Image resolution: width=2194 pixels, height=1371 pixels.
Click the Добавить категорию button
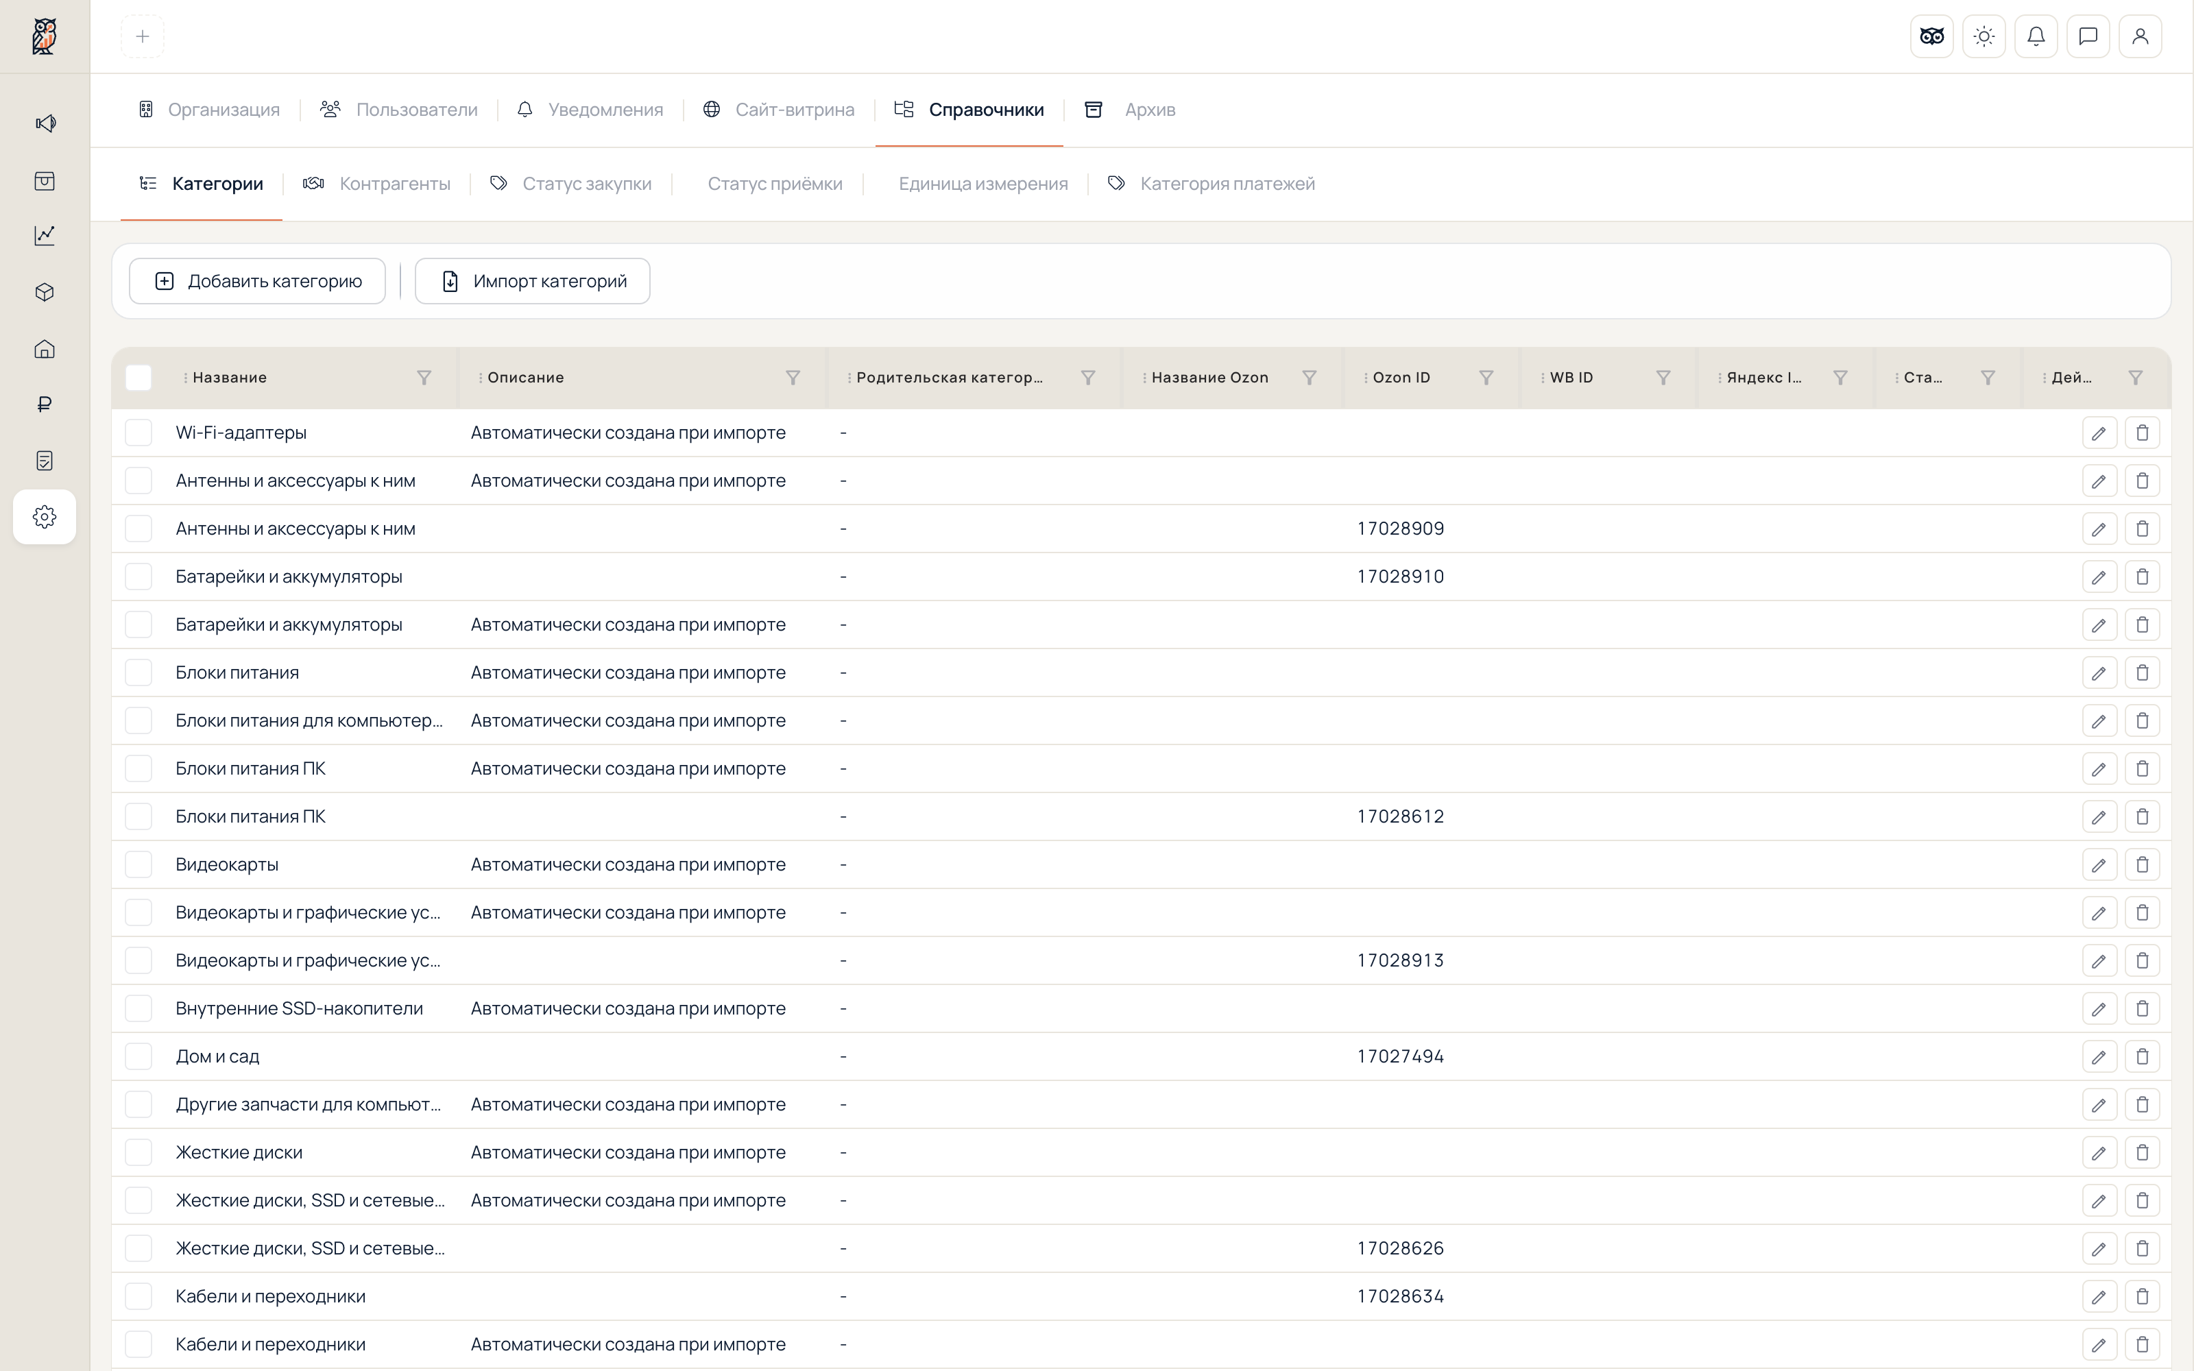[258, 281]
